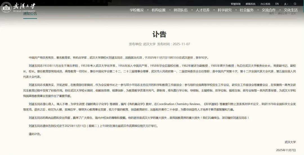Click the 正文 breadcrumb item

(x=293, y=14)
